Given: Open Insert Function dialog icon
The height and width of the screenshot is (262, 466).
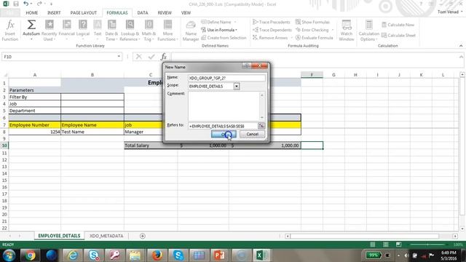Looking at the screenshot, I should (10, 31).
